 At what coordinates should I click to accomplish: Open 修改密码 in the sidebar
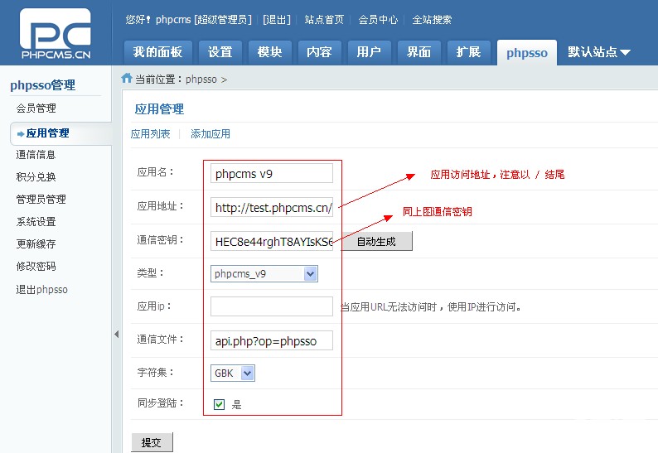36,267
